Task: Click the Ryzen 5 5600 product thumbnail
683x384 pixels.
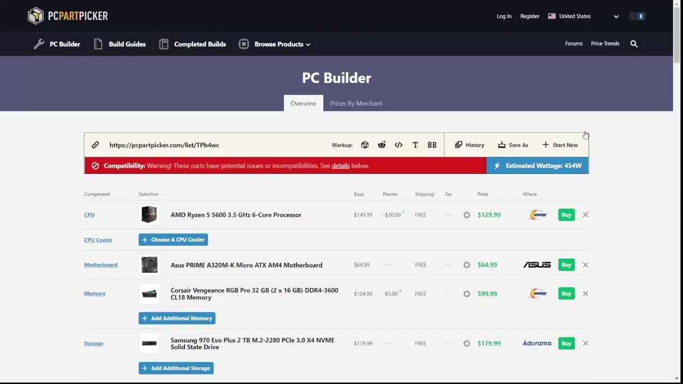Action: tap(149, 215)
